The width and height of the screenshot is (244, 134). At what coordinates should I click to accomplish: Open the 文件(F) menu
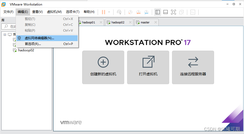pyautogui.click(x=8, y=12)
